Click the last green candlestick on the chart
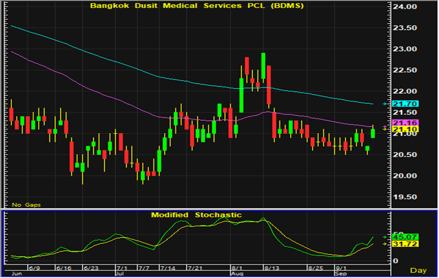 373,131
